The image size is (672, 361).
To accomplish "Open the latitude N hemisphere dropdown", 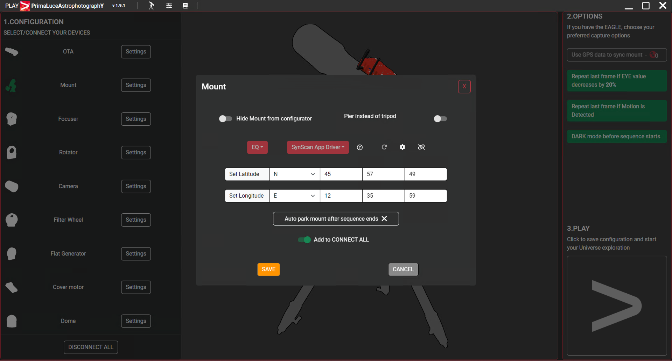I will click(x=294, y=174).
